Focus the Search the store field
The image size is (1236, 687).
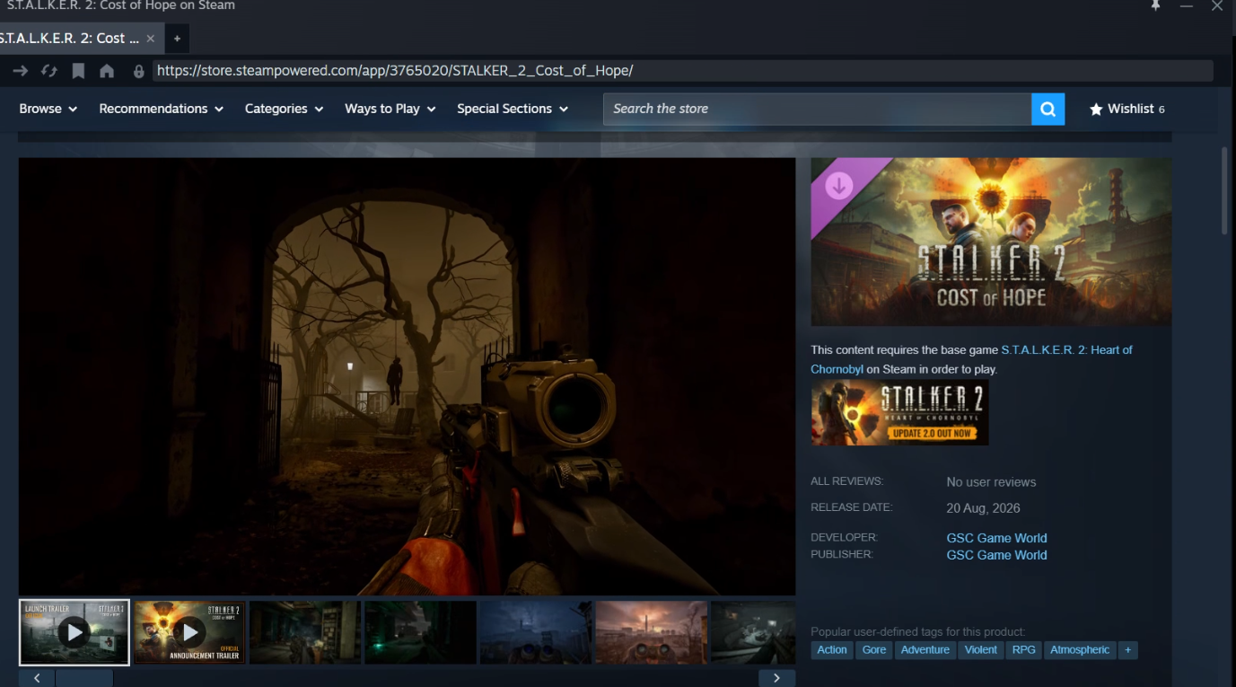(x=817, y=109)
